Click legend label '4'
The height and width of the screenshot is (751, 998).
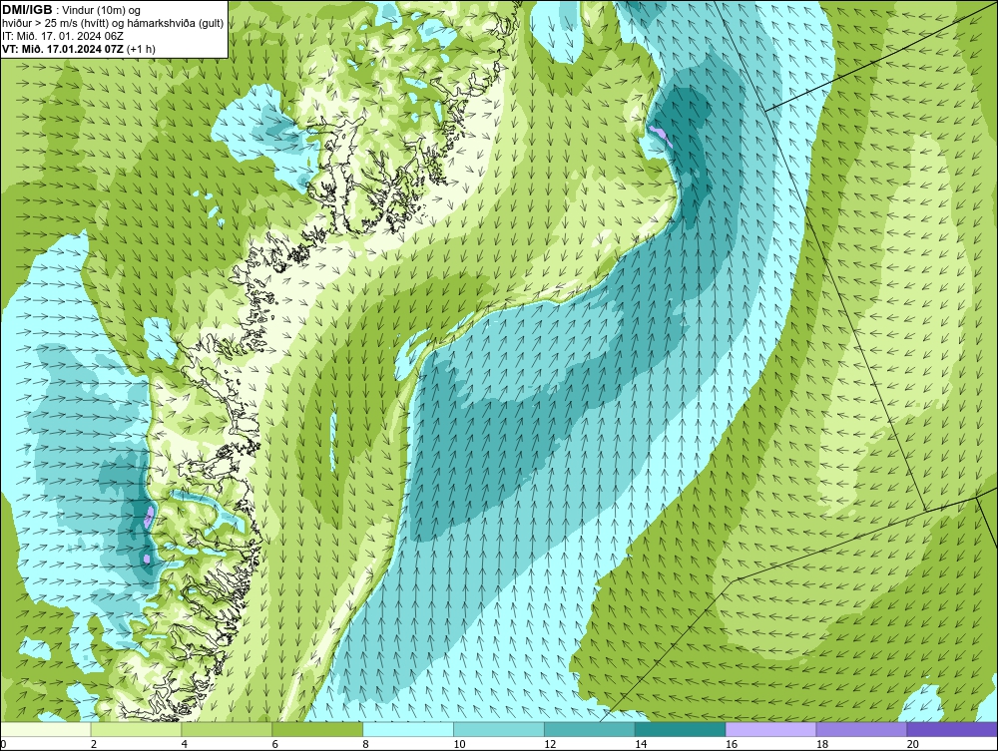click(x=184, y=744)
